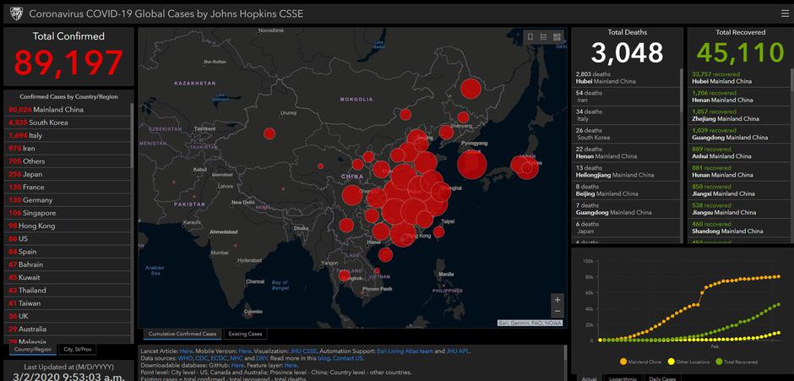
Task: Select '86 US' row
Action: pyautogui.click(x=68, y=238)
